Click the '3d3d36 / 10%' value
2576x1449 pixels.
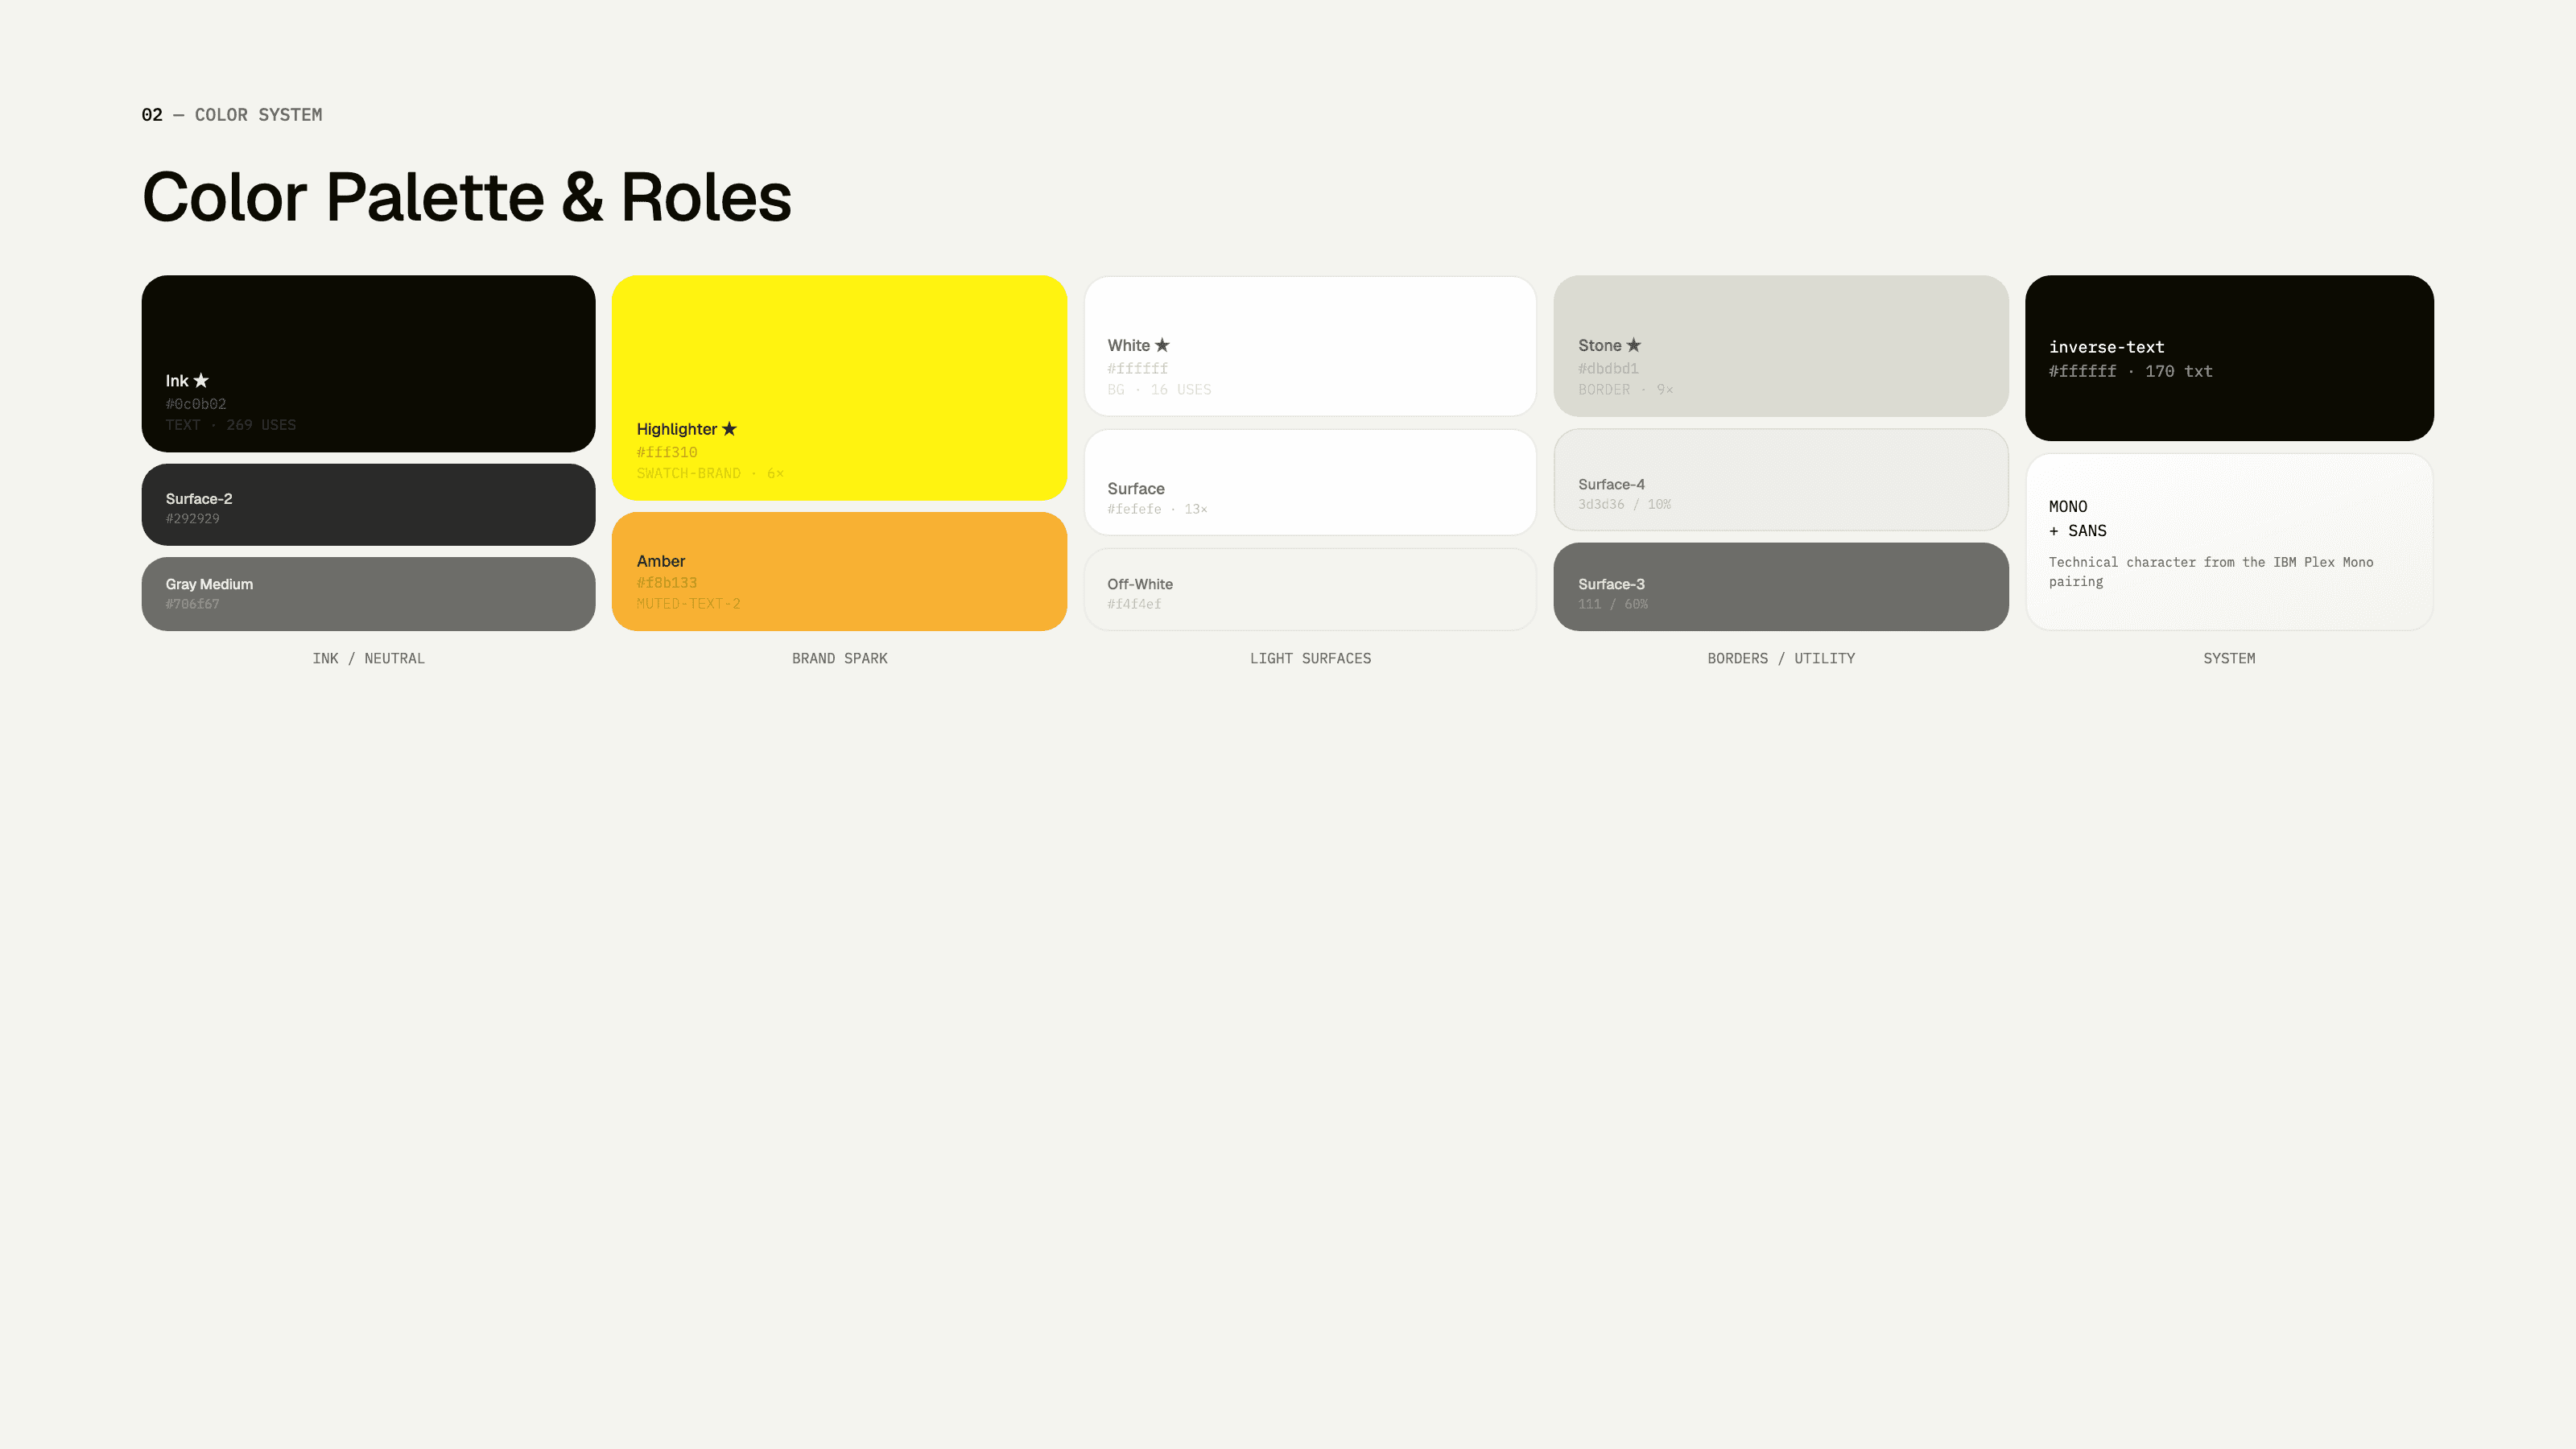coord(1624,504)
